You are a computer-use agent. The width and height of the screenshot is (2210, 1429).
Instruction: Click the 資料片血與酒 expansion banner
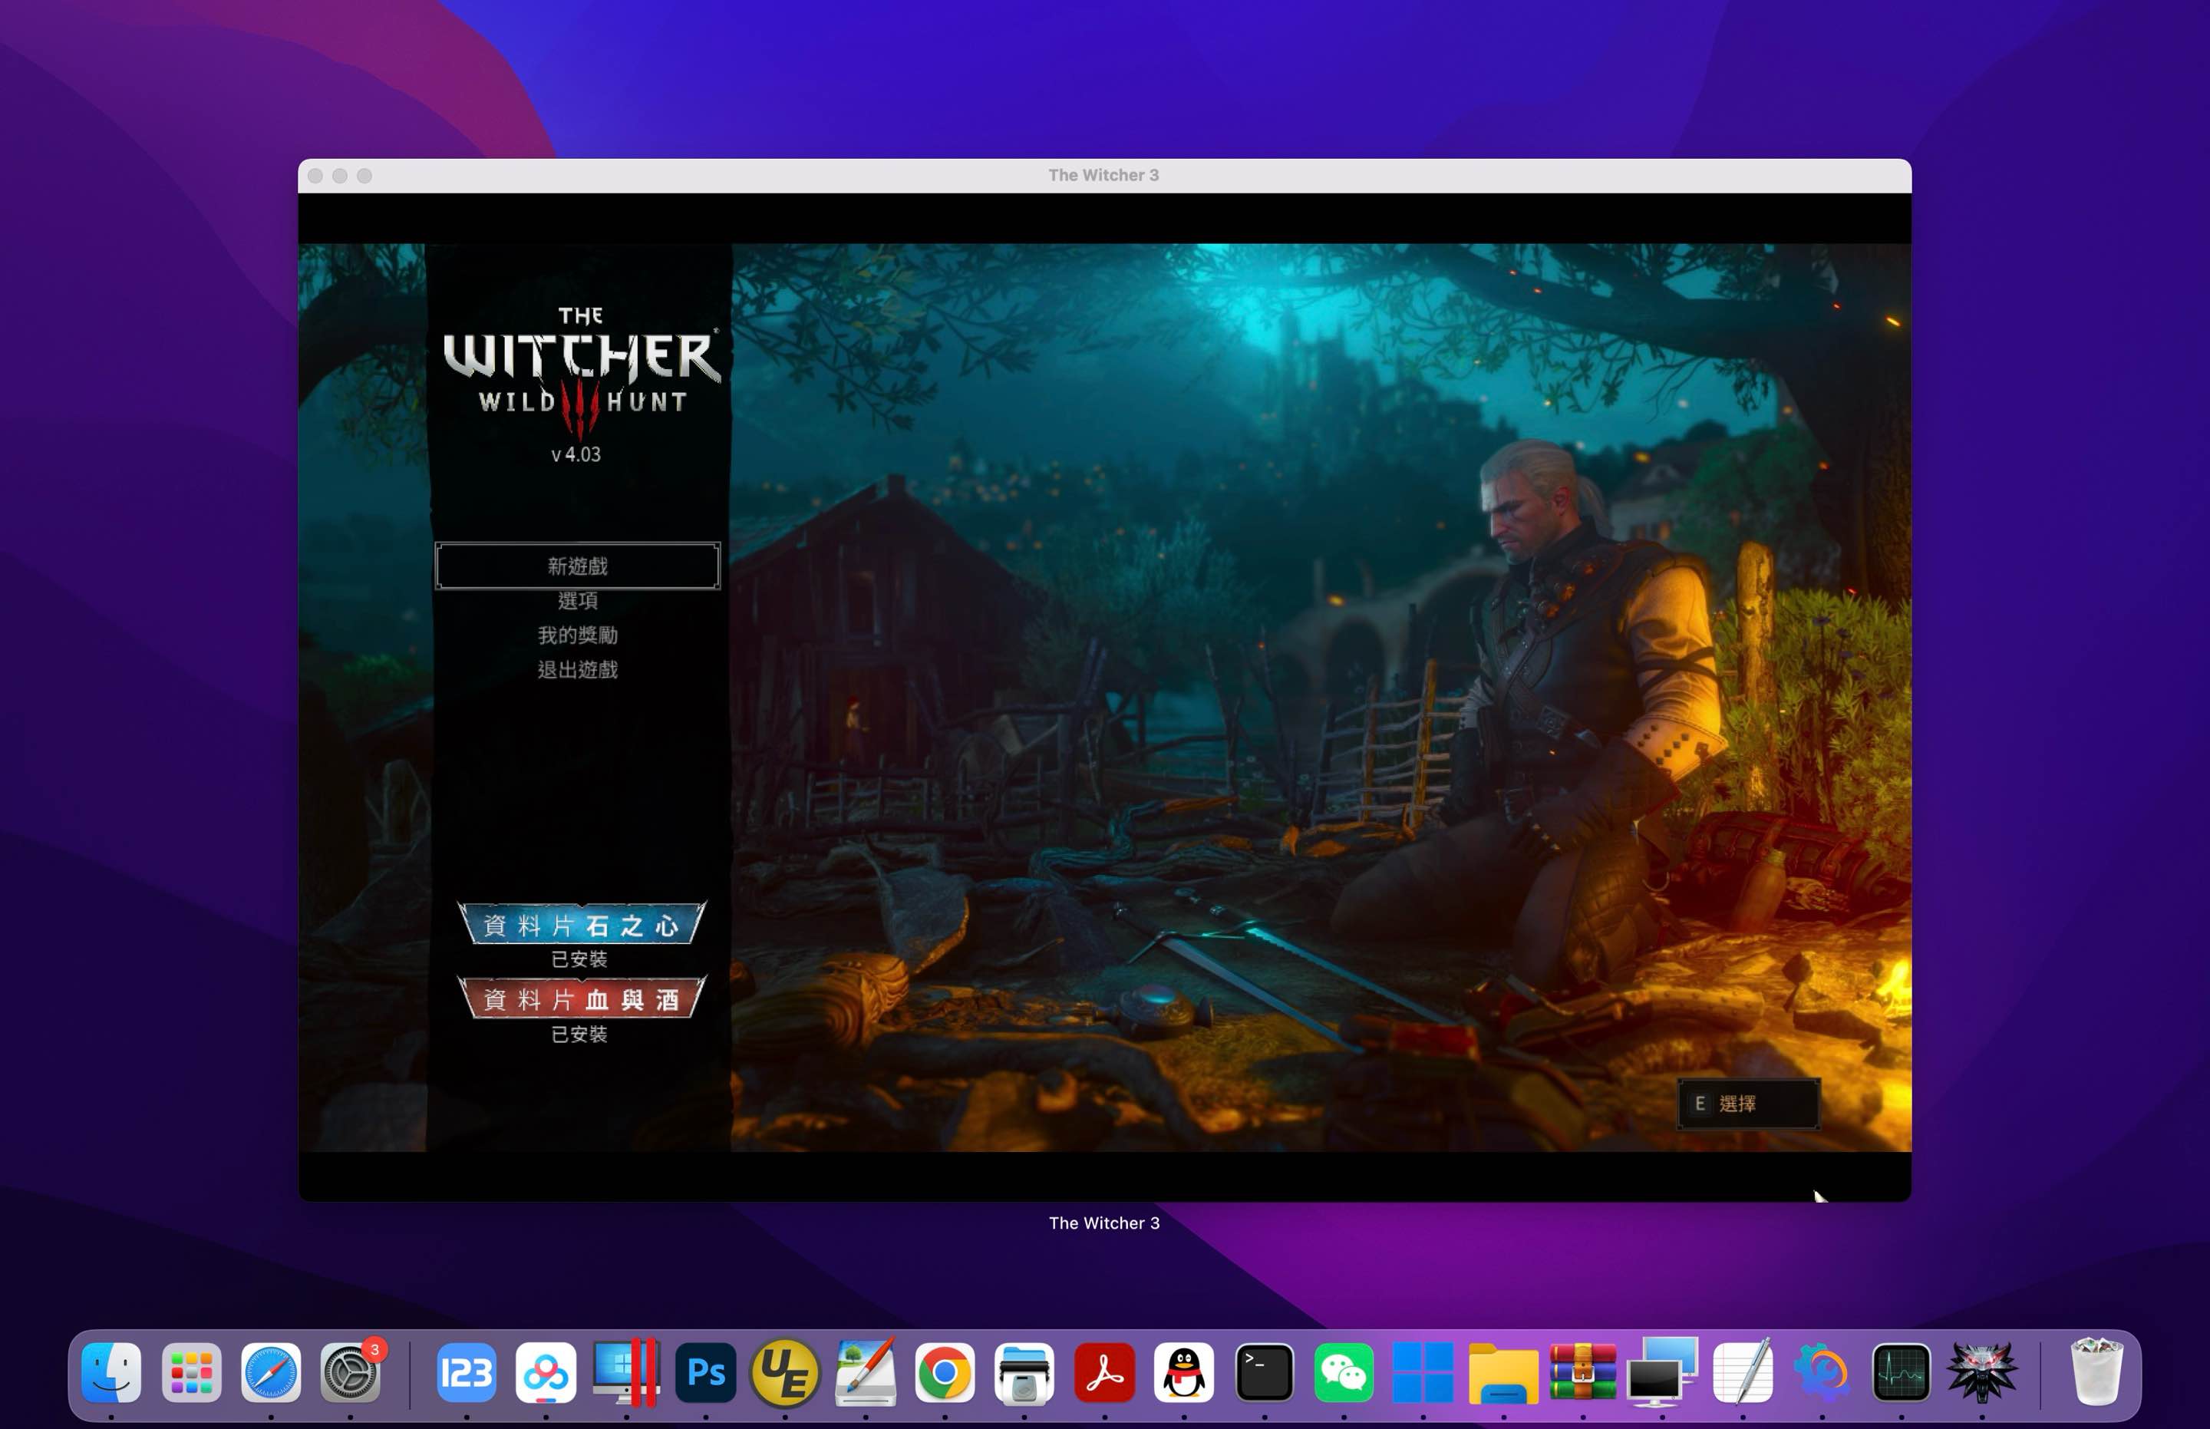[582, 998]
